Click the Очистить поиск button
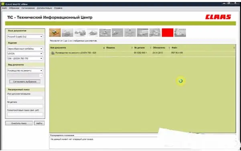The height and width of the screenshot is (151, 241). tap(19, 123)
